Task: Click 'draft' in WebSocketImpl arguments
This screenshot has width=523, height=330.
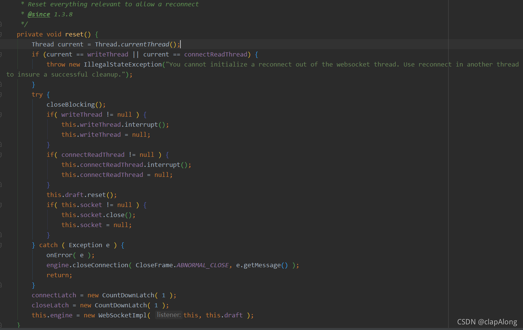Action: tap(234, 315)
